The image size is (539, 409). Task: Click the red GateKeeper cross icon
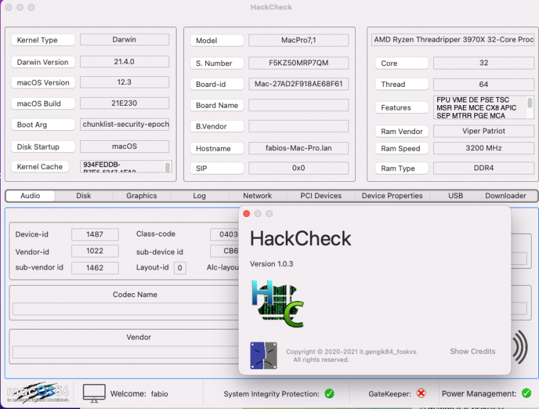[x=421, y=394]
